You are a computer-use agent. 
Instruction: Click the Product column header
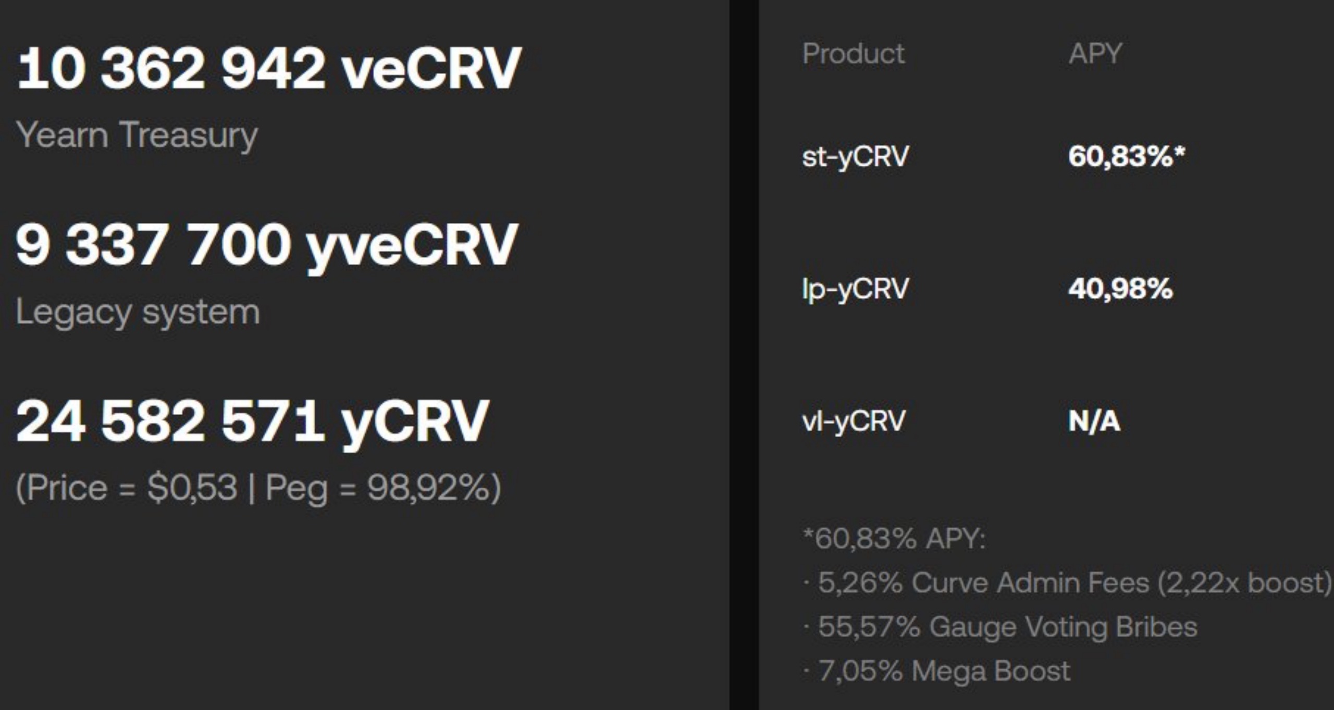(854, 54)
